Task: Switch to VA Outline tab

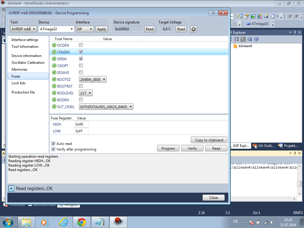Action: click(x=264, y=146)
